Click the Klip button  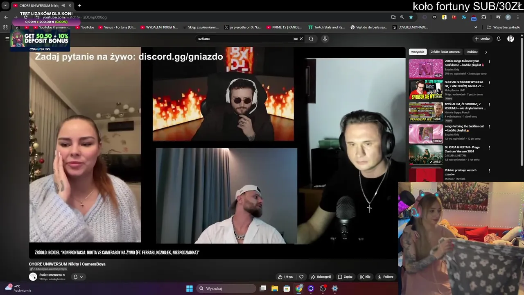pyautogui.click(x=365, y=277)
